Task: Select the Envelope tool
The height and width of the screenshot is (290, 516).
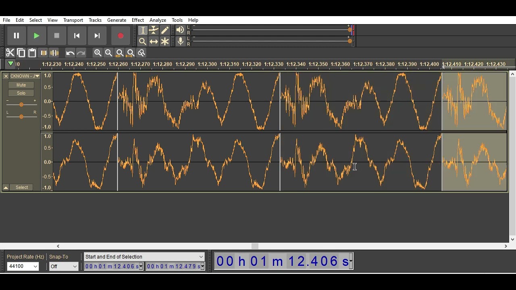Action: (x=154, y=30)
